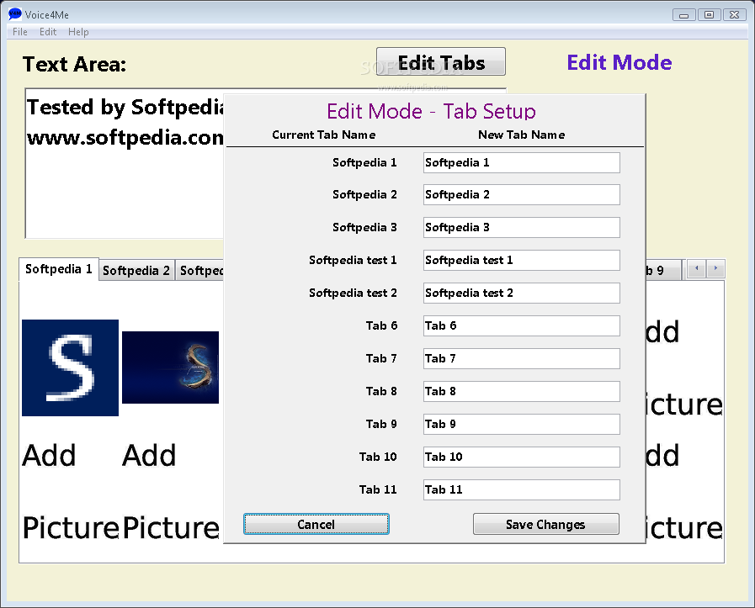The height and width of the screenshot is (608, 755).
Task: Click the tab scroll left arrow
Action: point(696,268)
